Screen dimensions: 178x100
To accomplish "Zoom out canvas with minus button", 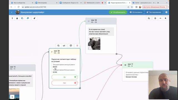I will click(x=160, y=18).
